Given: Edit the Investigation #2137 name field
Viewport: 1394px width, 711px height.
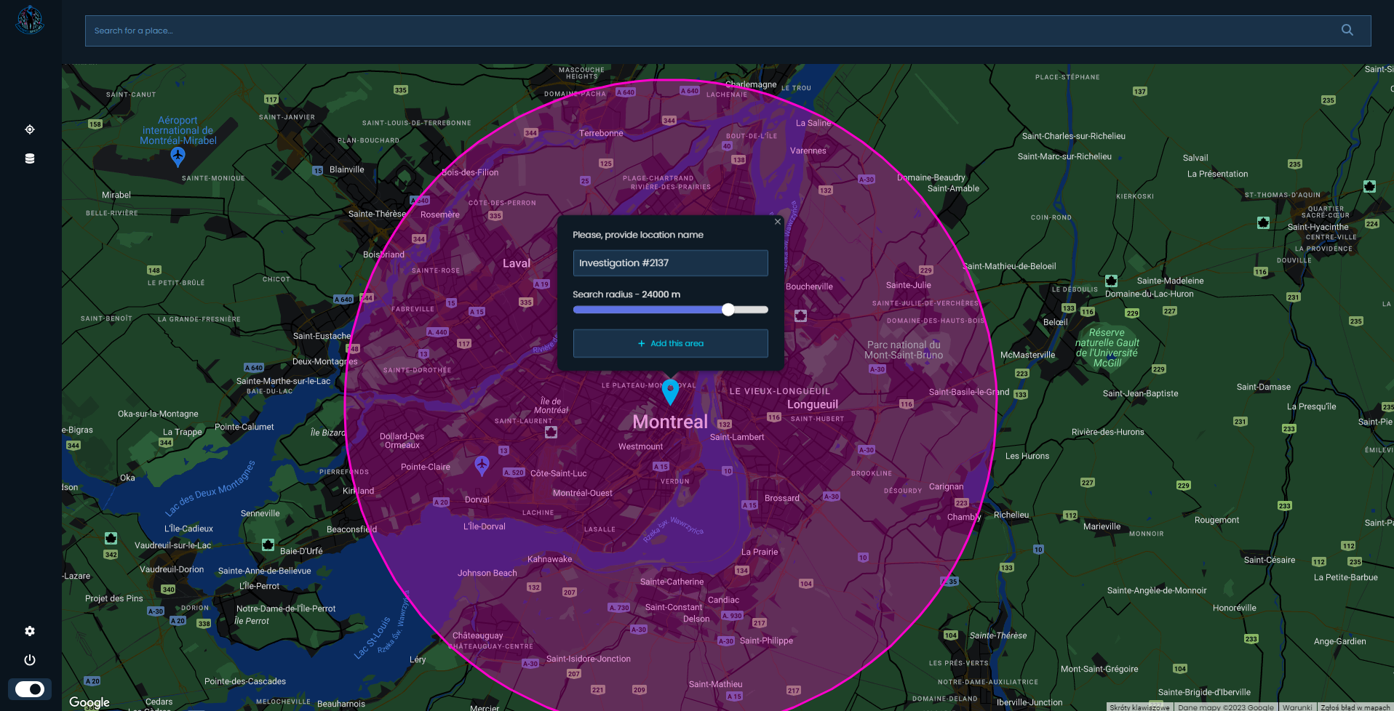Looking at the screenshot, I should (670, 263).
